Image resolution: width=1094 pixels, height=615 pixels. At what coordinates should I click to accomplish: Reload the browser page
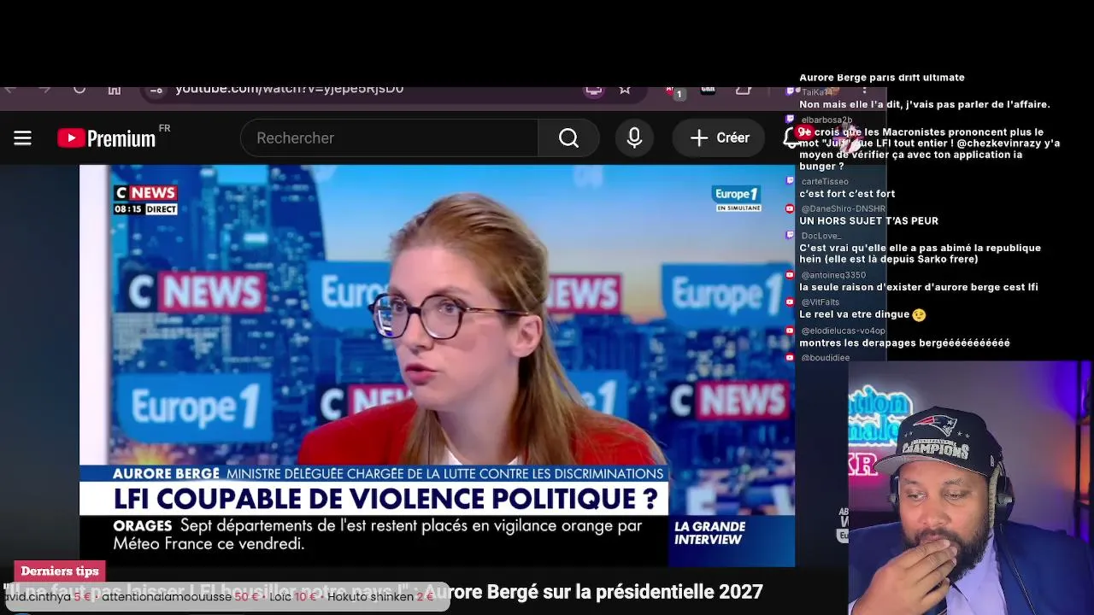pos(79,89)
